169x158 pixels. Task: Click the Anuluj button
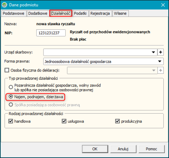click(x=123, y=149)
